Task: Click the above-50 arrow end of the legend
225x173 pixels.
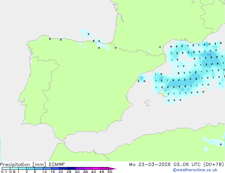Action: pyautogui.click(x=112, y=169)
